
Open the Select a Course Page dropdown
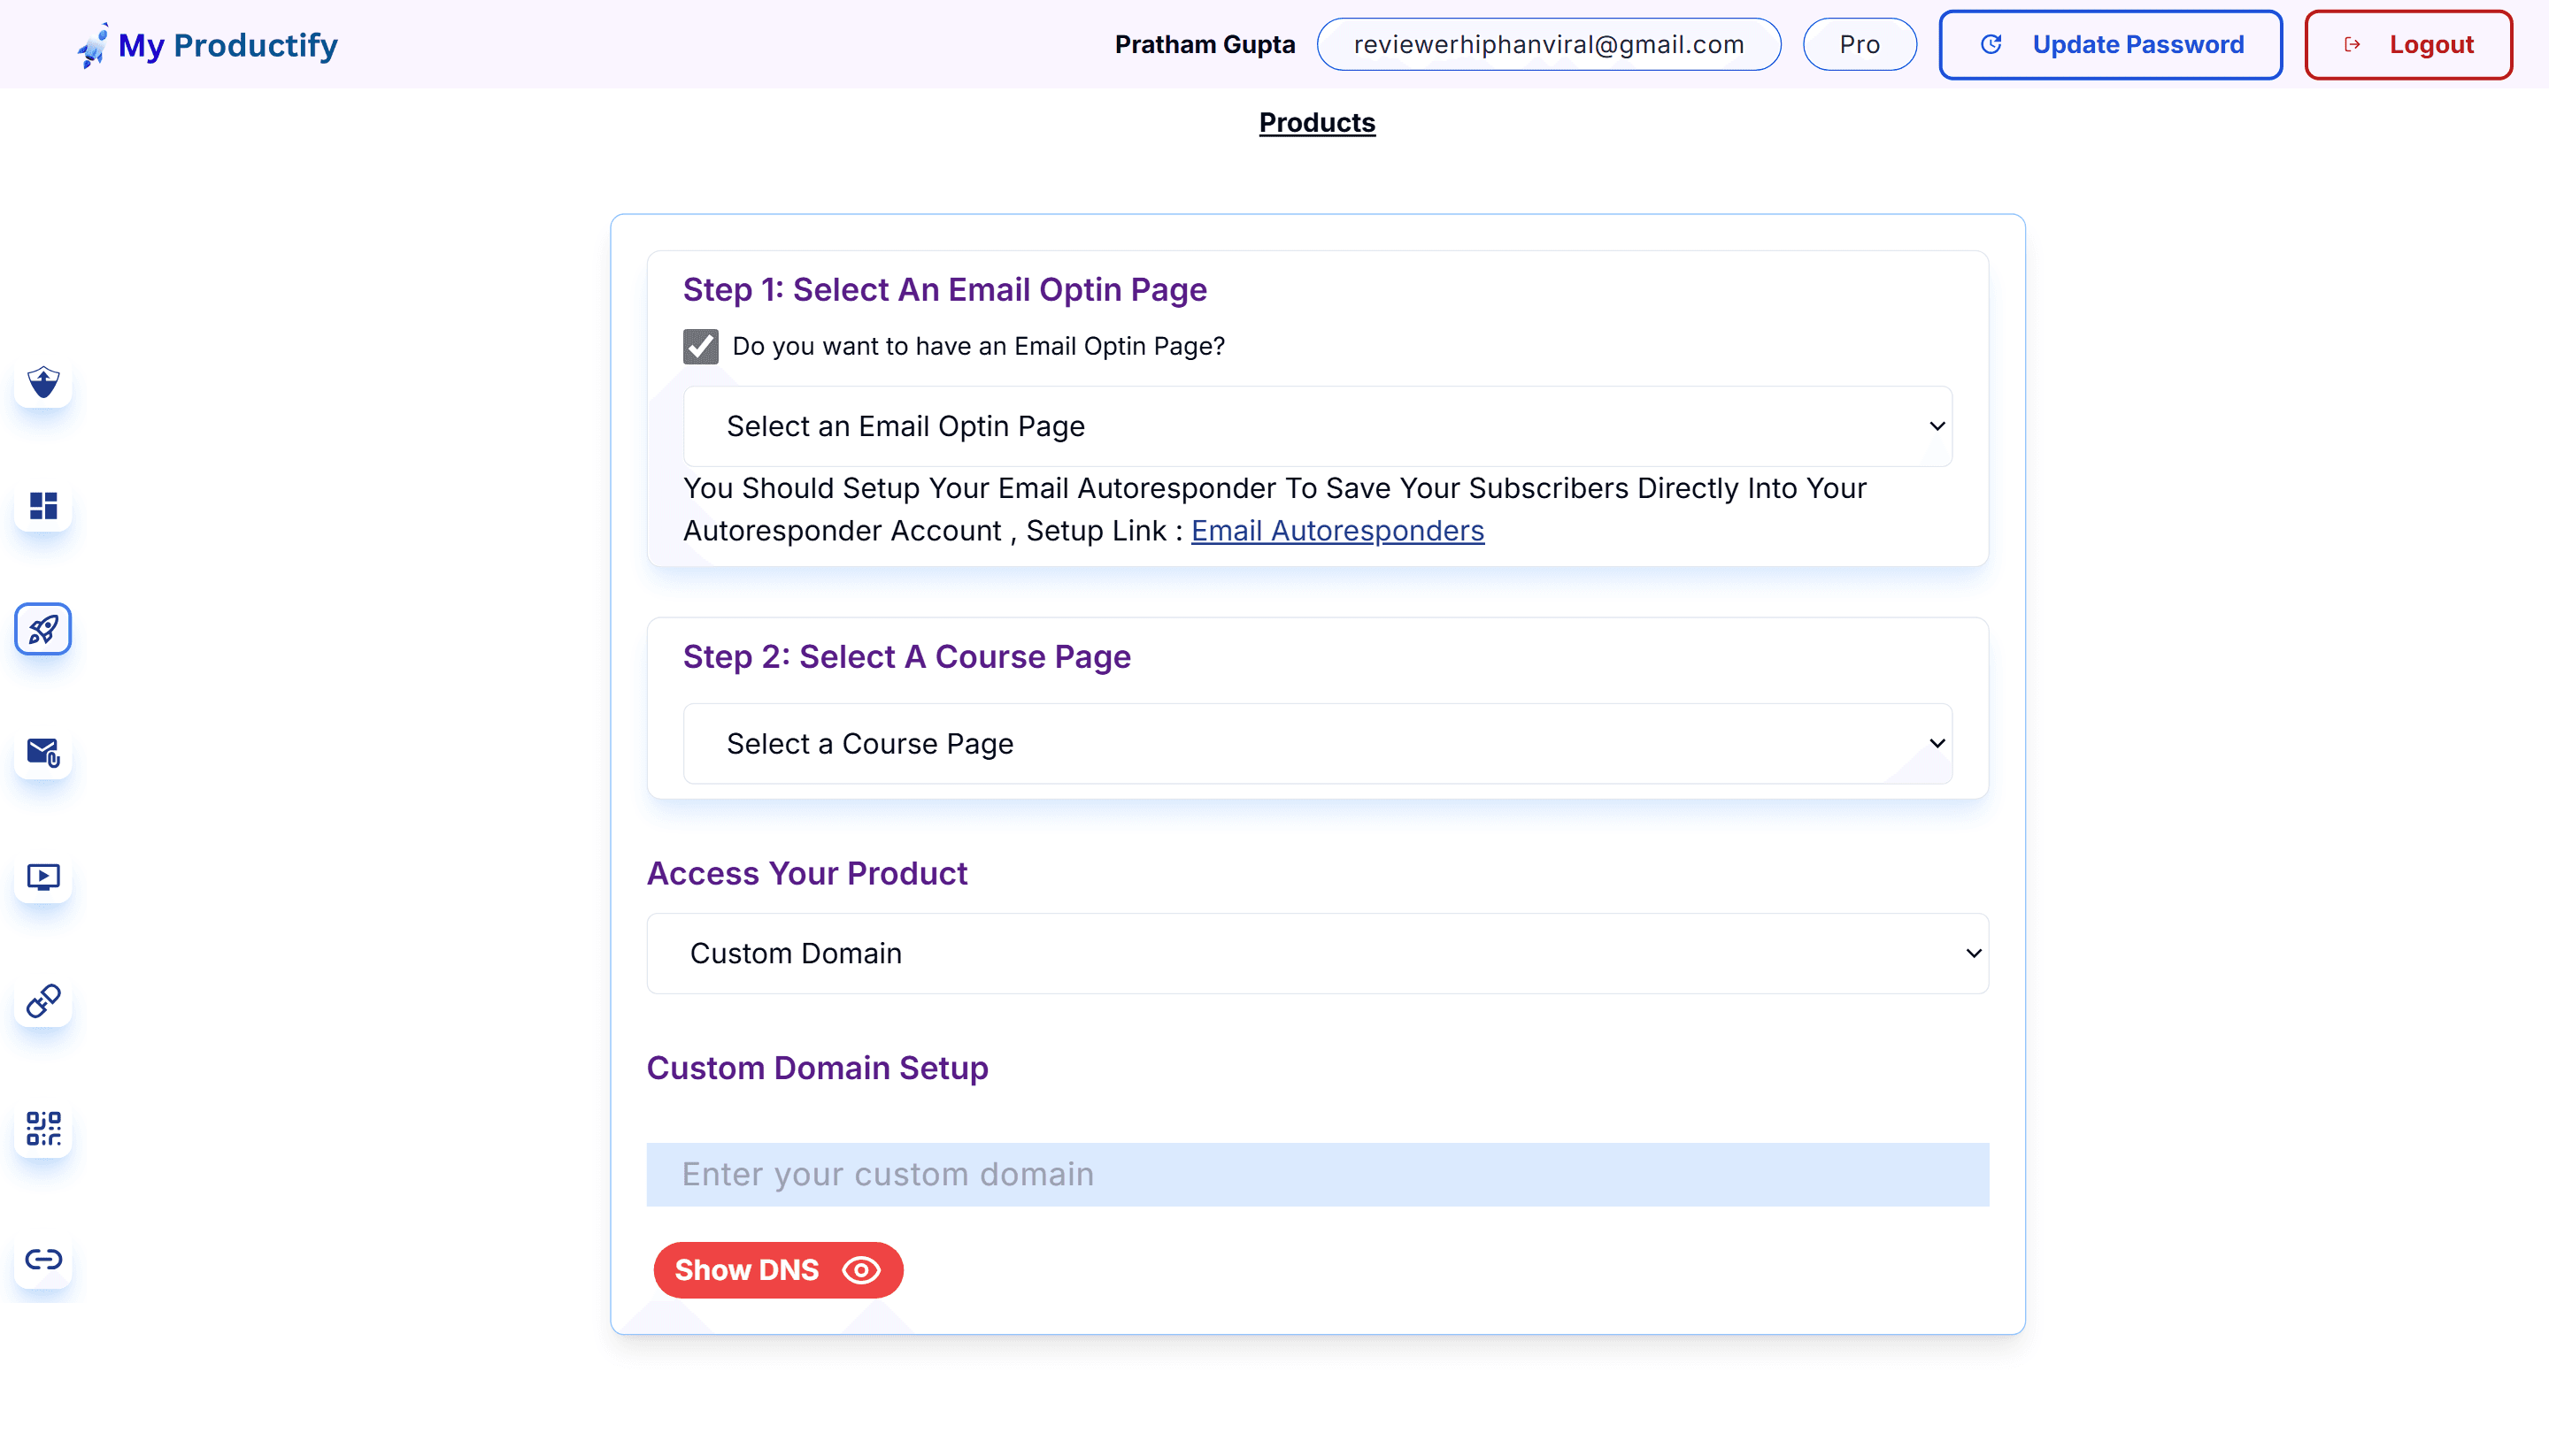(1318, 743)
